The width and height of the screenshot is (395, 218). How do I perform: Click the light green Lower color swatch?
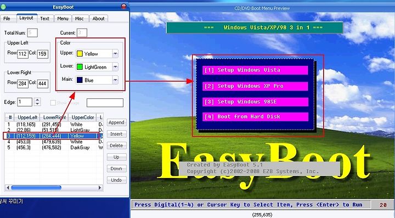coord(80,67)
